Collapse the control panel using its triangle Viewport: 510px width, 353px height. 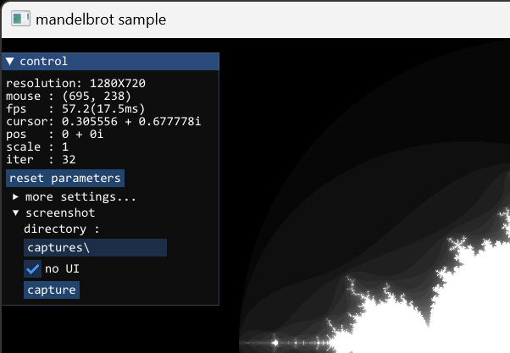point(10,62)
